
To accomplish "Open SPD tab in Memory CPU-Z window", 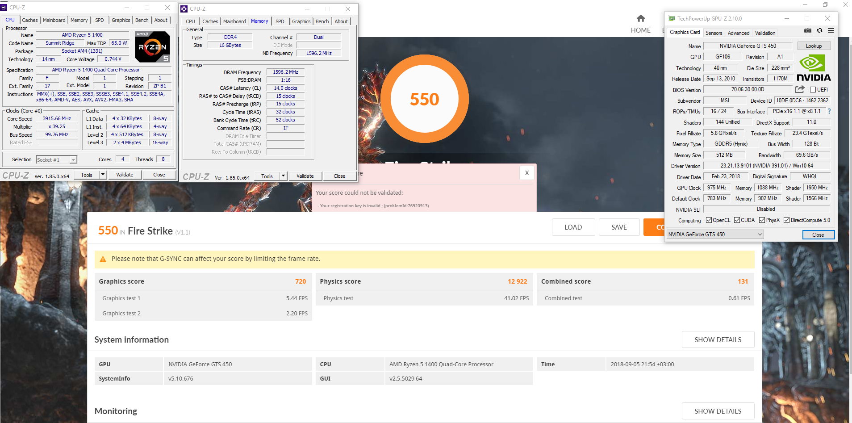I will click(280, 21).
